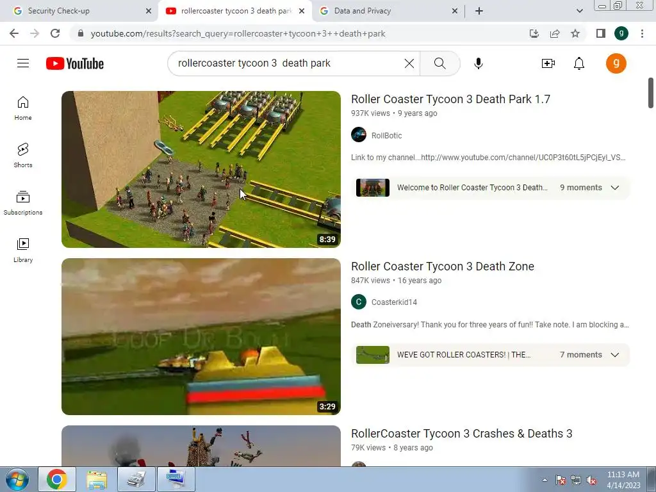
Task: Click the WEVE GOT ROLLER COASTERS moment
Action: pyautogui.click(x=464, y=355)
